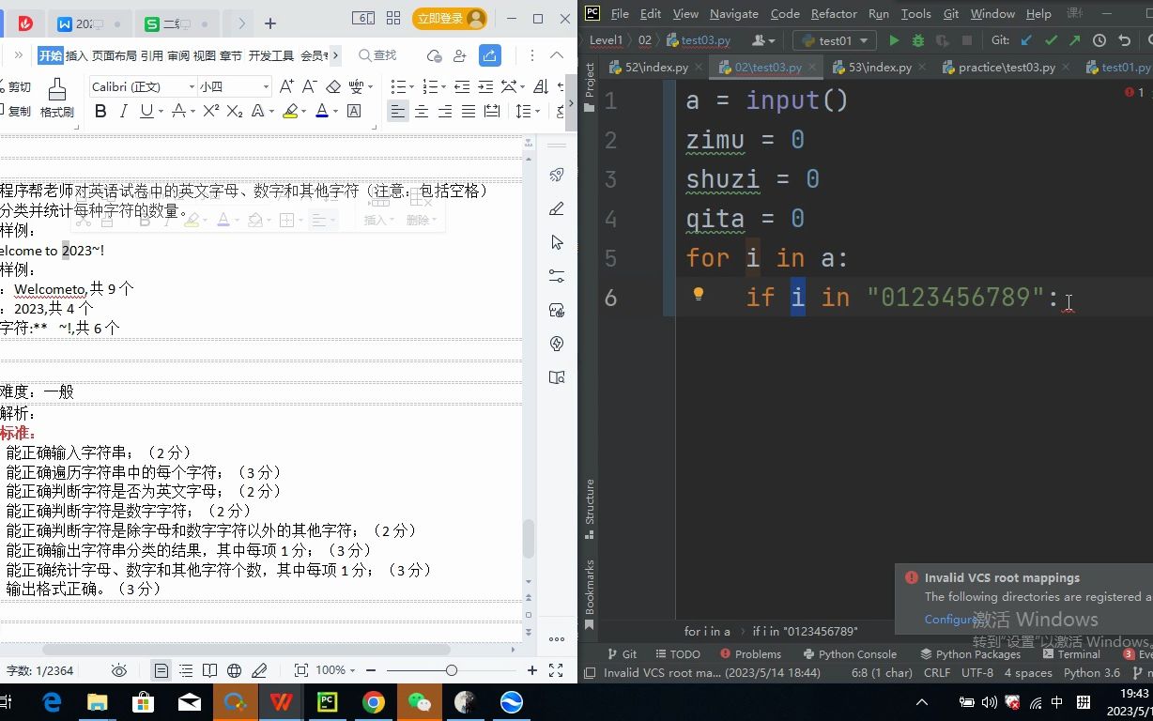Viewport: 1153px width, 721px height.
Task: Expand font color dropdown arrow
Action: pyautogui.click(x=335, y=112)
